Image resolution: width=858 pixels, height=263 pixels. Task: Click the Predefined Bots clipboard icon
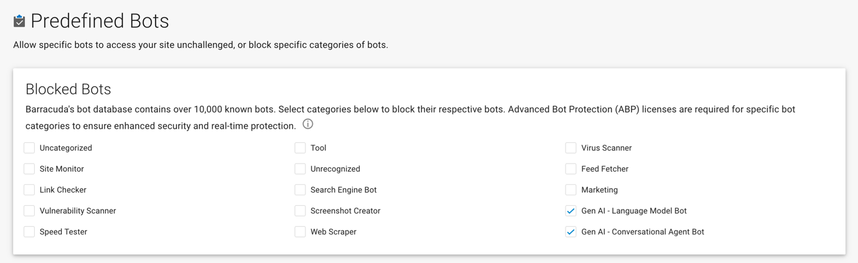(x=19, y=21)
